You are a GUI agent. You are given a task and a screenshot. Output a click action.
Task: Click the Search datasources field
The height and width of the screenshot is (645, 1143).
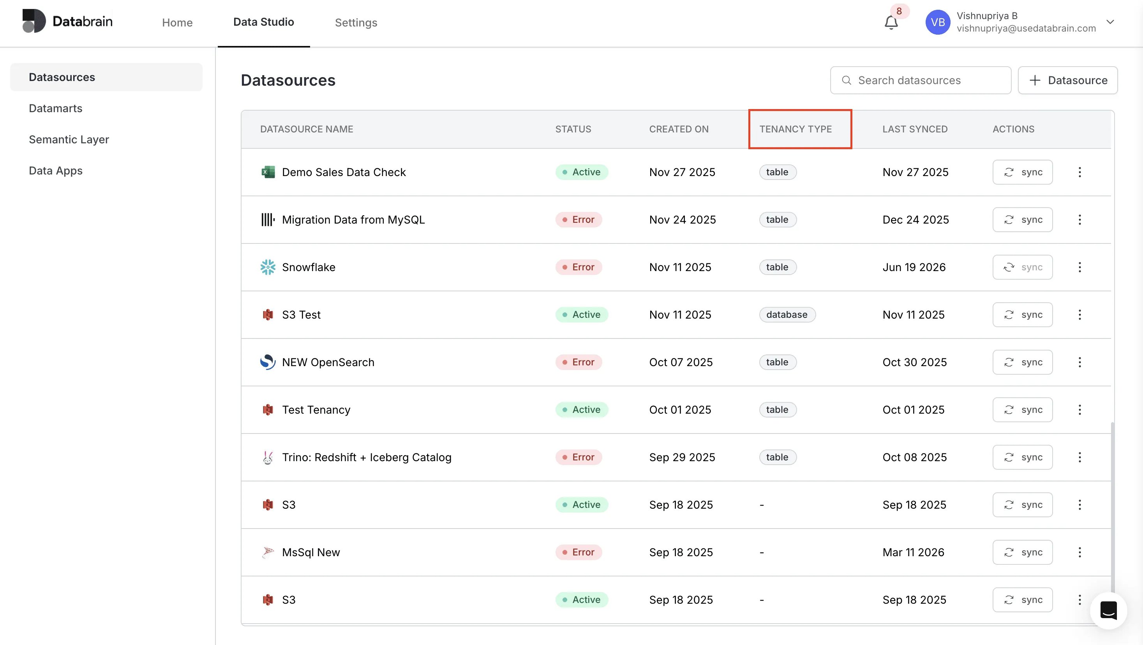[x=921, y=80]
